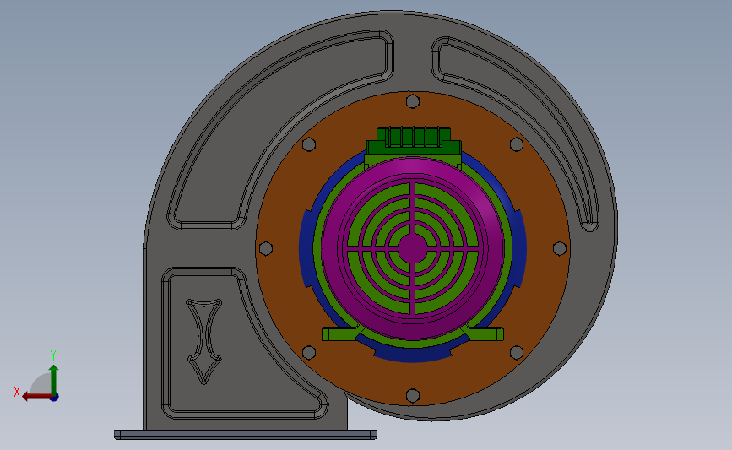Select the left green motor mounting foot
The height and width of the screenshot is (450, 732).
coord(343,333)
